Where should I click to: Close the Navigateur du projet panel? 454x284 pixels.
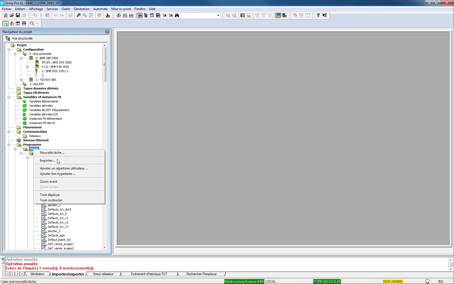pyautogui.click(x=107, y=32)
